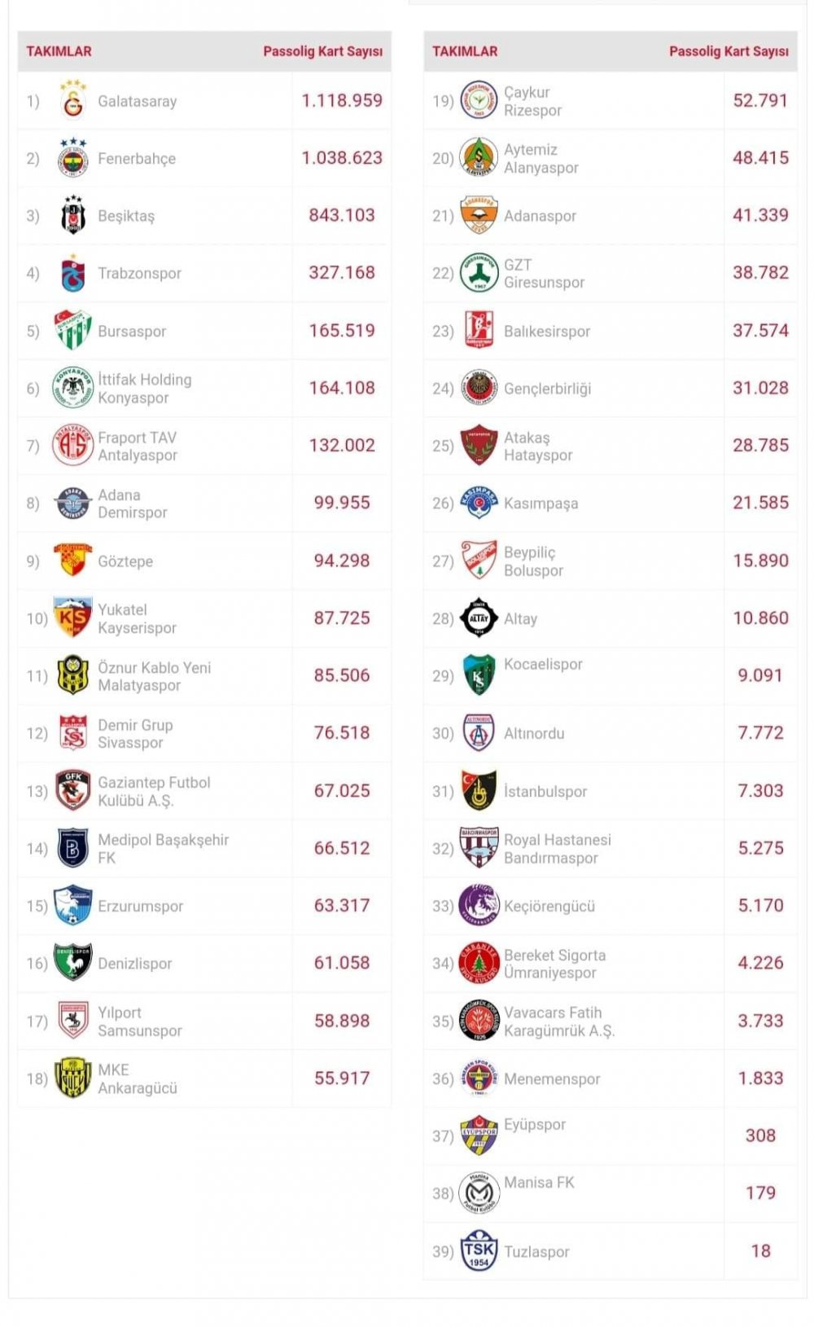814x1327 pixels.
Task: Click the MKE Ankaragücü badge
Action: (x=73, y=1078)
